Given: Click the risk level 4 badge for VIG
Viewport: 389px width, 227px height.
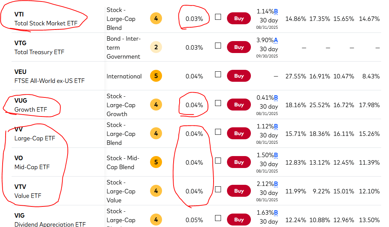Looking at the screenshot, I should click(x=156, y=220).
